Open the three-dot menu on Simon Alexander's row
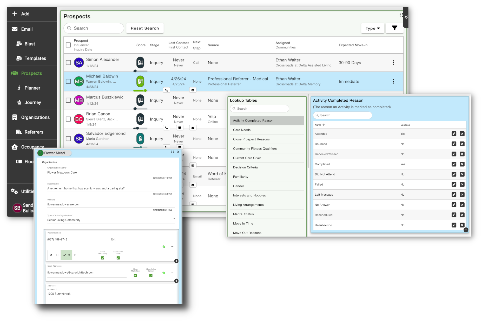Screen dimensions: 481x327 pos(393,62)
